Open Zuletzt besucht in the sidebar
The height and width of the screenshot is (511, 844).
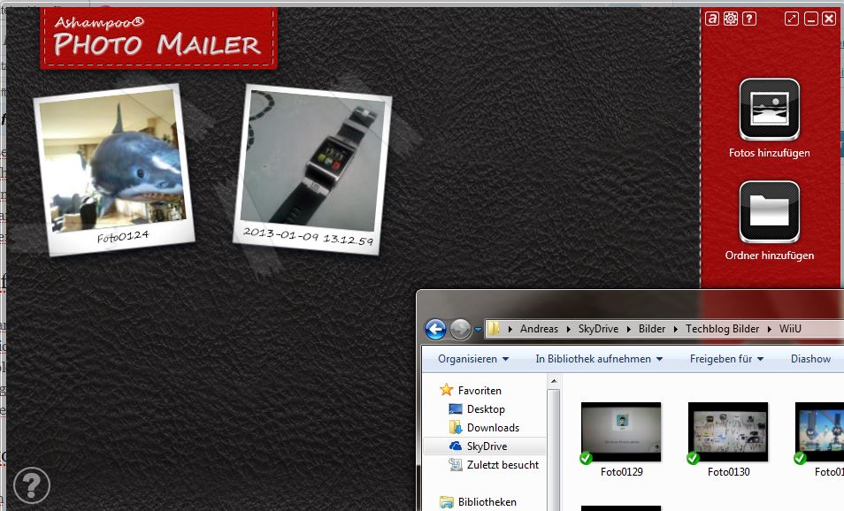tap(503, 465)
